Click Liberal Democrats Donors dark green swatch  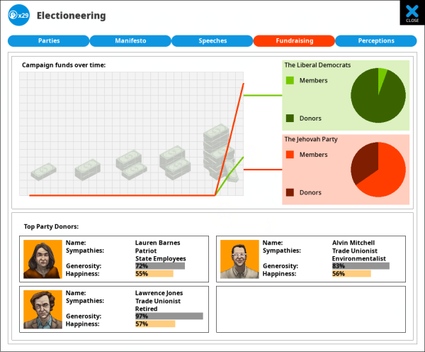tap(290, 119)
